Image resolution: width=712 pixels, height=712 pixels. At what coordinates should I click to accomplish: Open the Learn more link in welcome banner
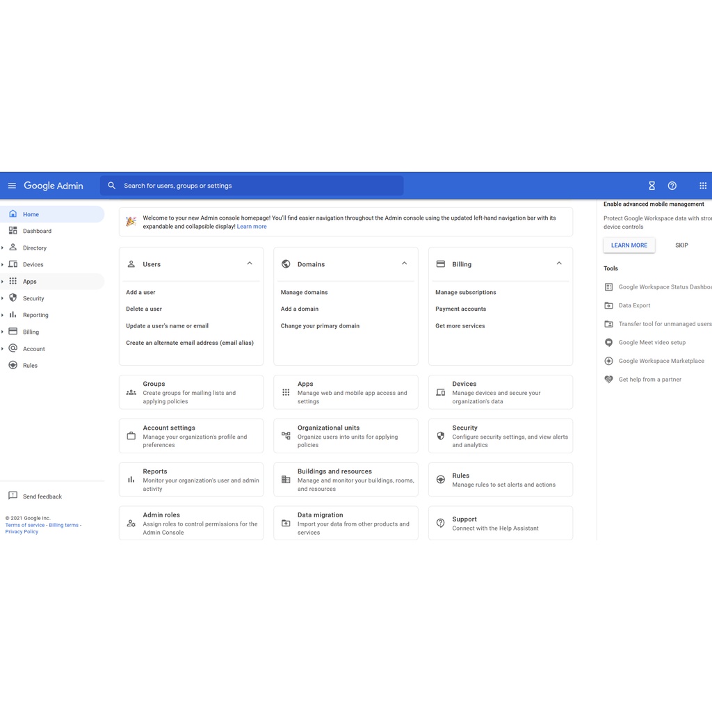coord(252,226)
